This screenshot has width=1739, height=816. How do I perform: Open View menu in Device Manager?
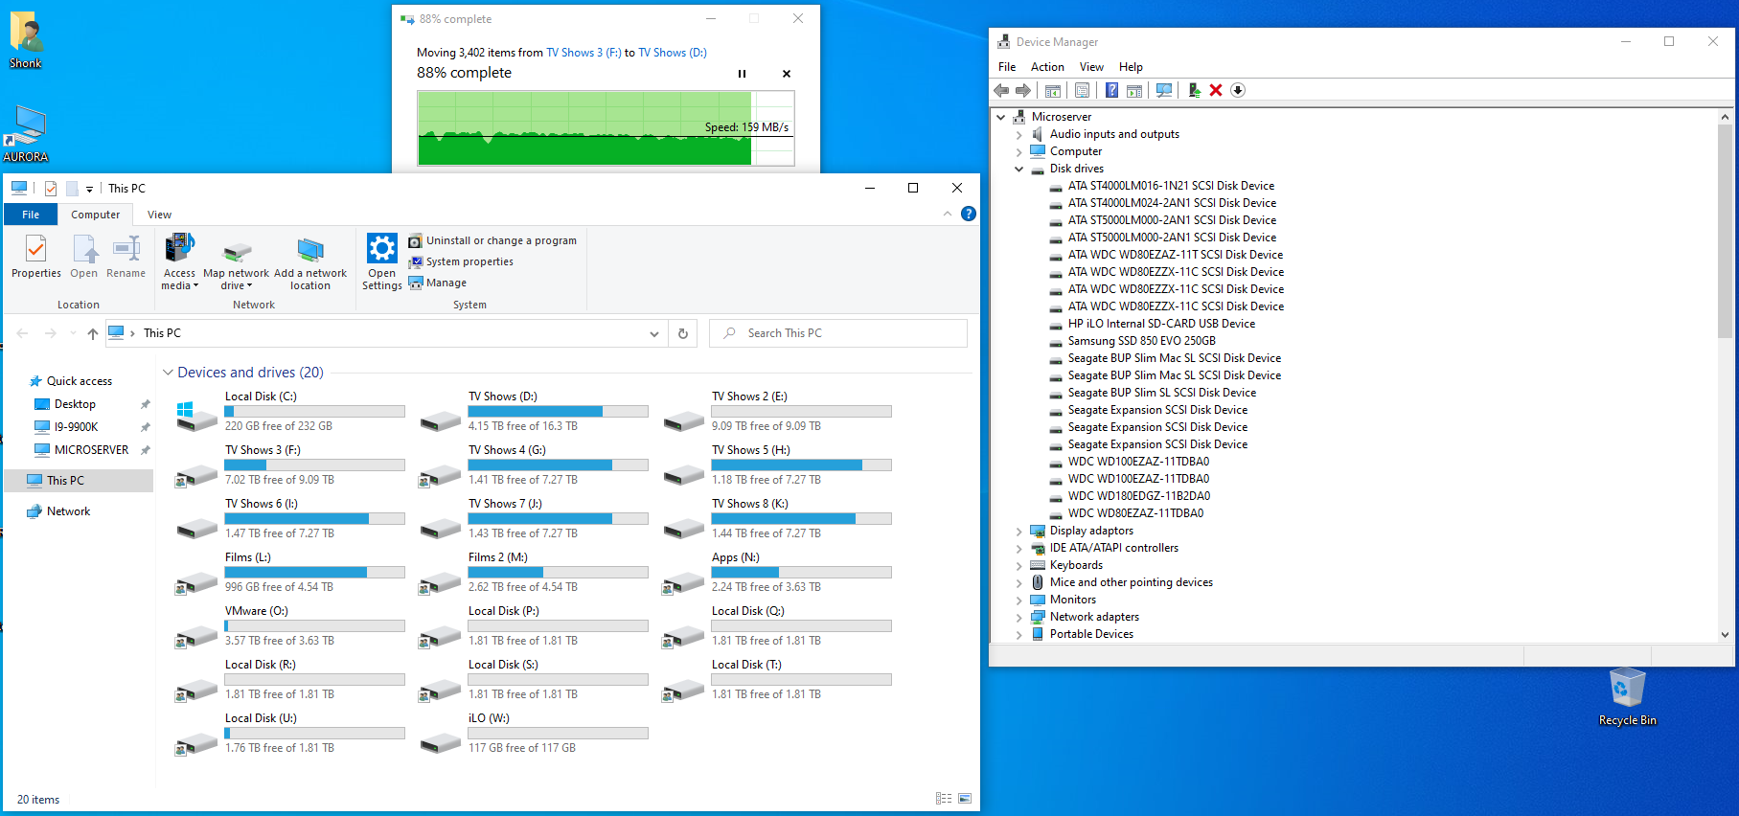(1091, 67)
